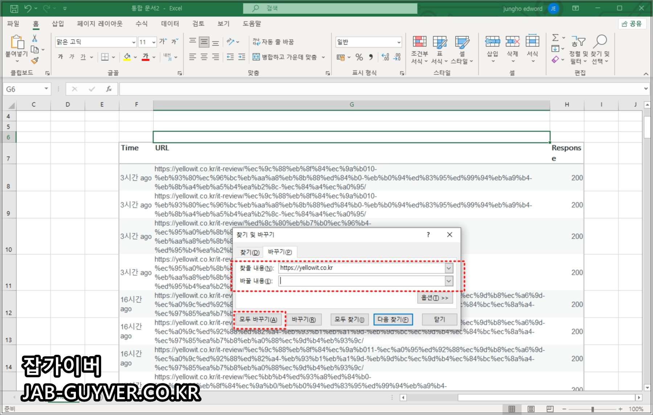The image size is (653, 415).
Task: Click the Paste clipboard icon
Action: (x=17, y=42)
